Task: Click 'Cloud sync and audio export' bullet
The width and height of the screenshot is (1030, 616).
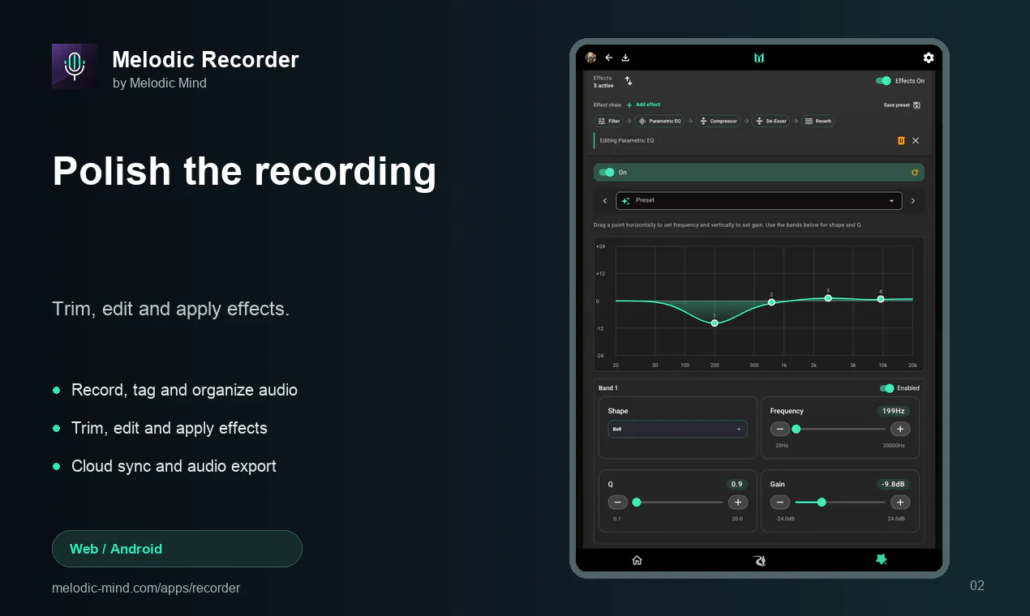Action: [x=174, y=466]
